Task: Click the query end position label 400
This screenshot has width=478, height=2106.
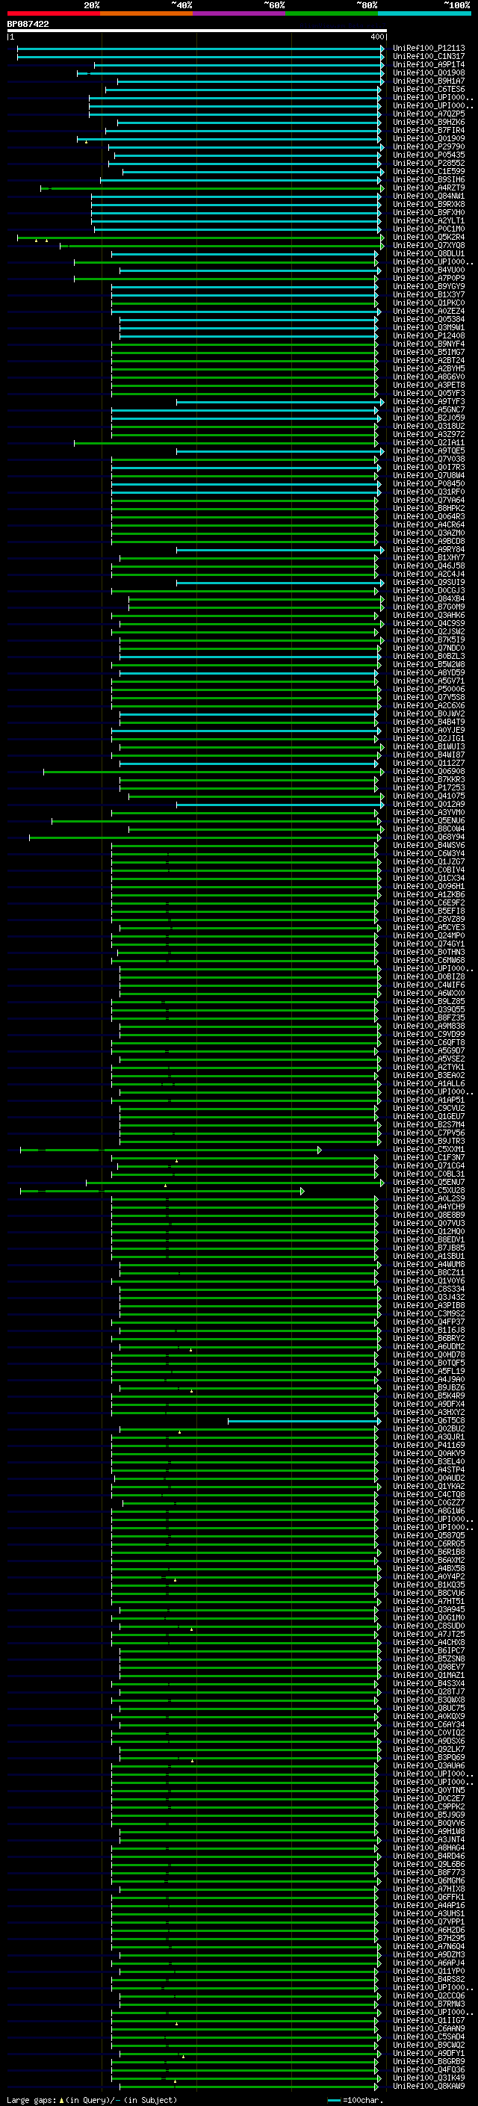Action: (376, 37)
